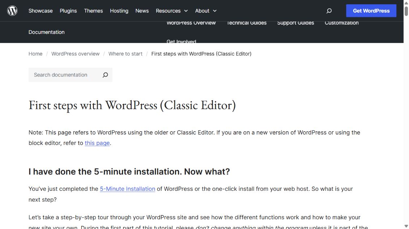Viewport: 409px width, 229px height.
Task: Select Hosting in the top navigation
Action: (119, 11)
